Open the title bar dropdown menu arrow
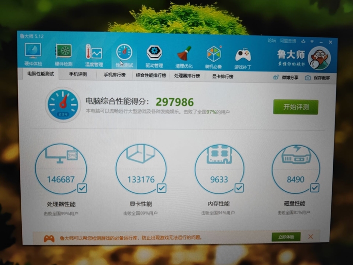The width and height of the screenshot is (353, 265). [x=312, y=41]
